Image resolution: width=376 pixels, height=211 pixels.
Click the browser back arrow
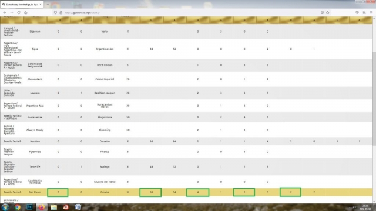click(5, 13)
